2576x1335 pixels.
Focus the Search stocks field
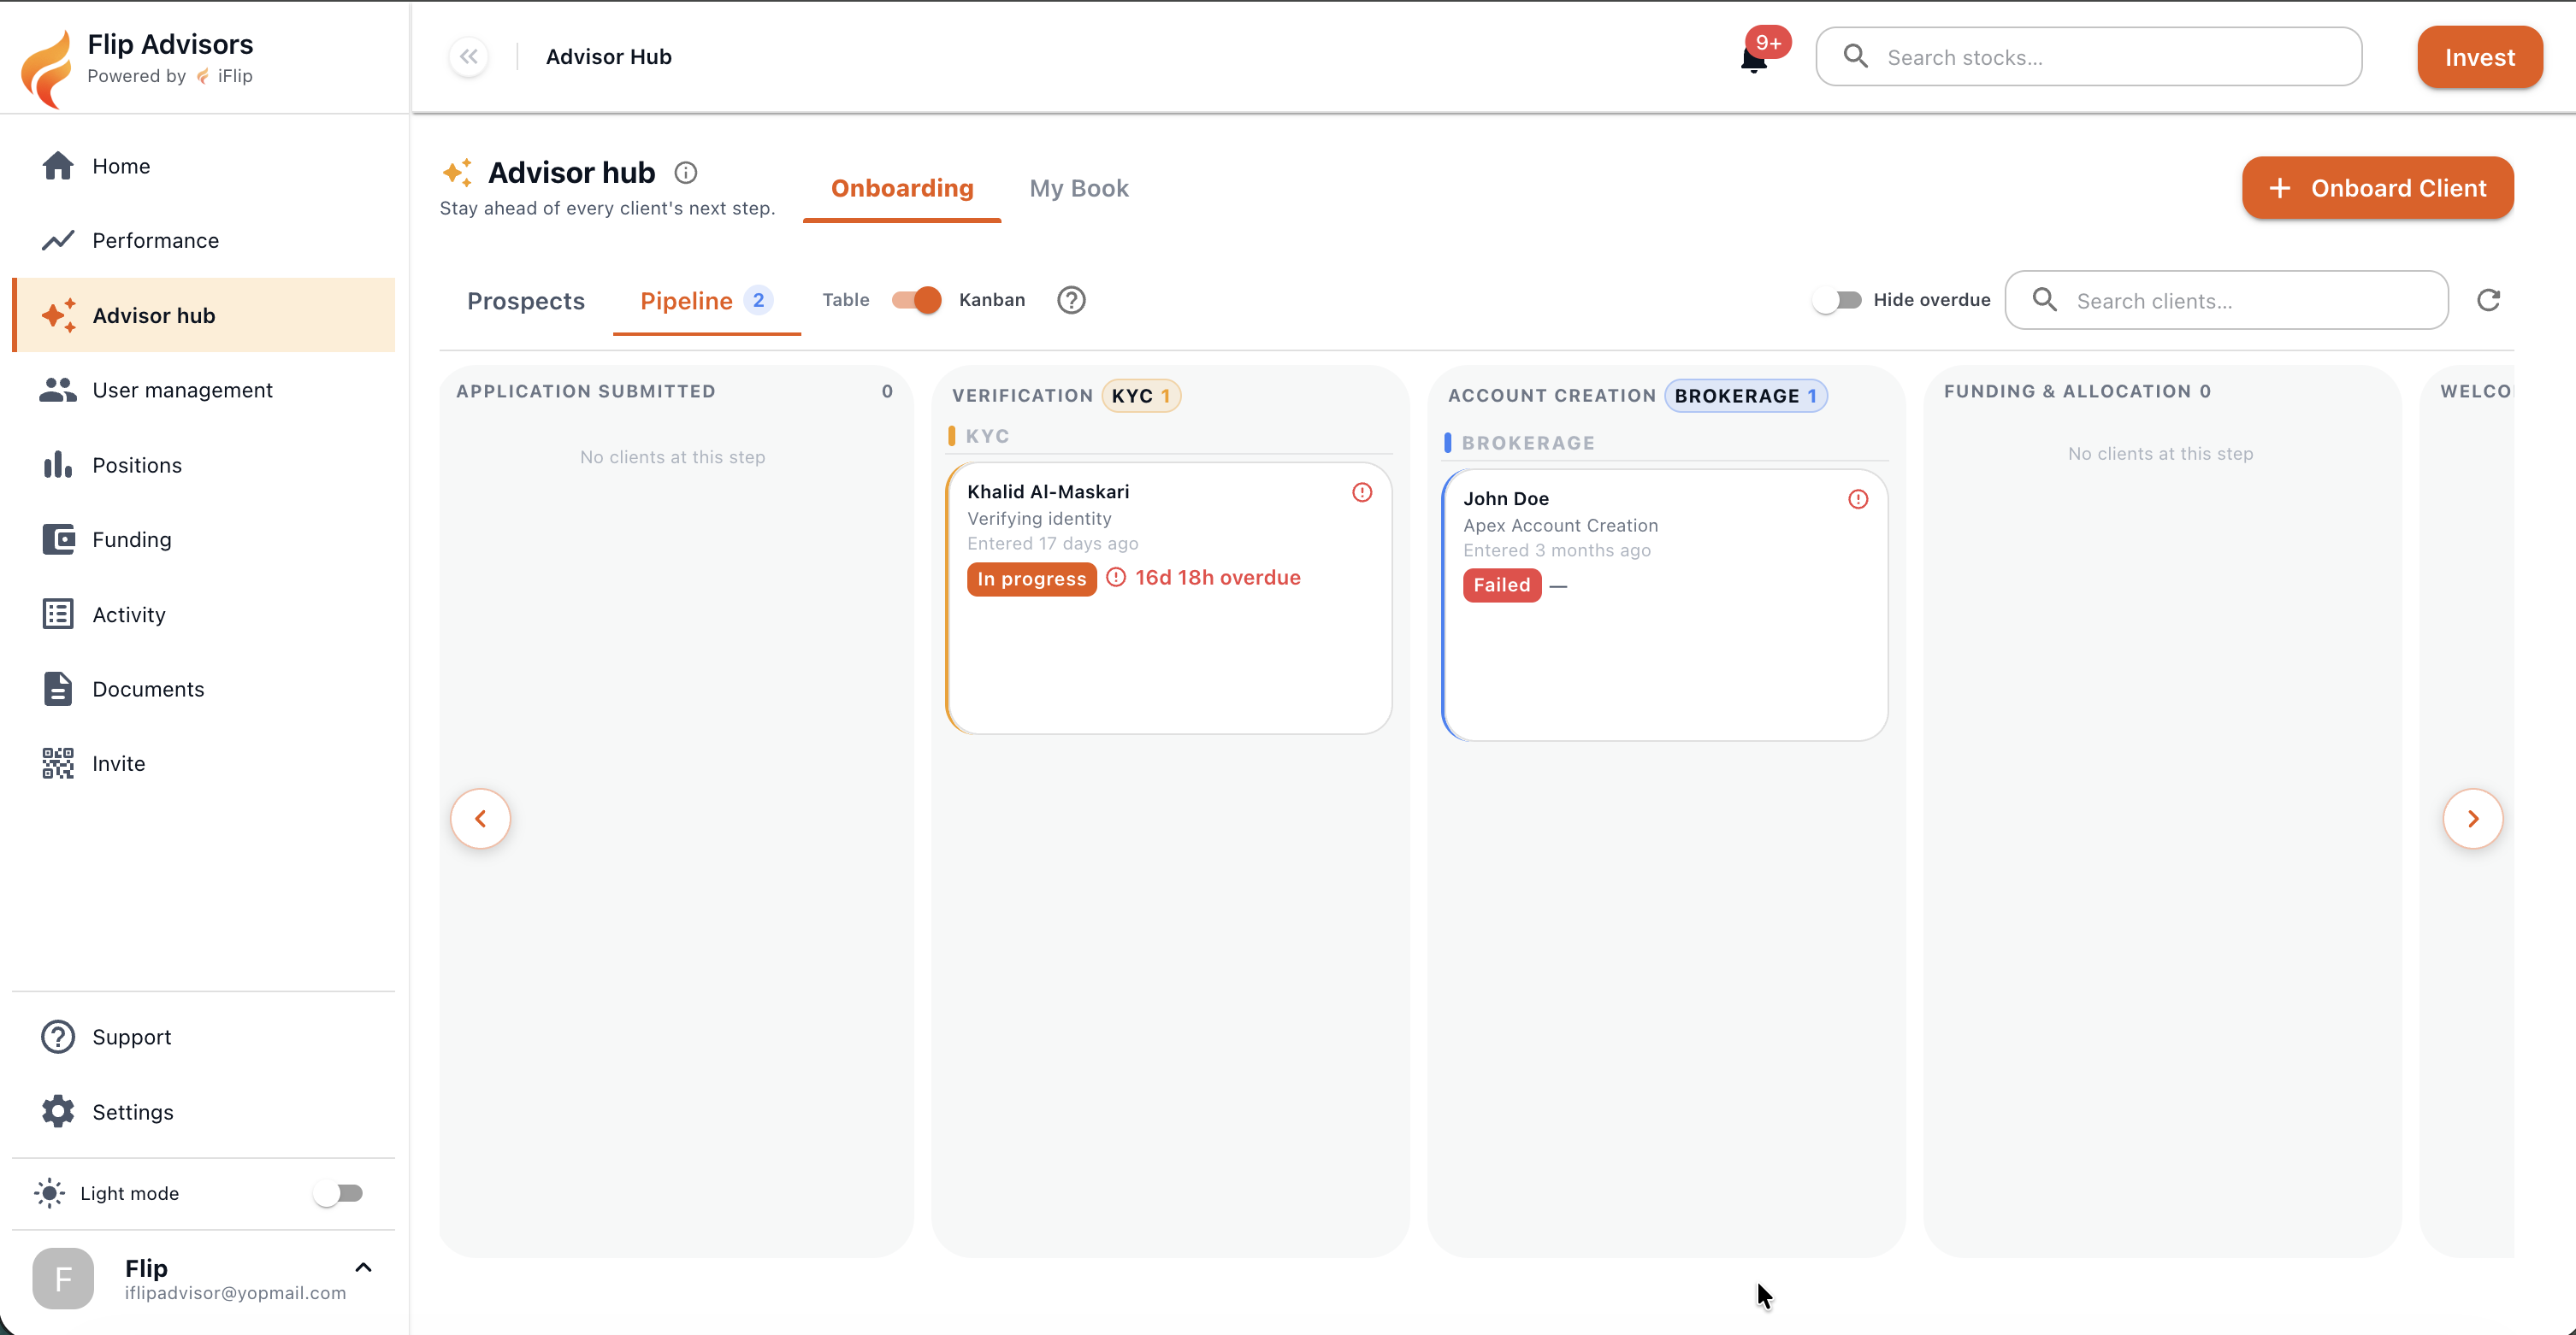2089,57
